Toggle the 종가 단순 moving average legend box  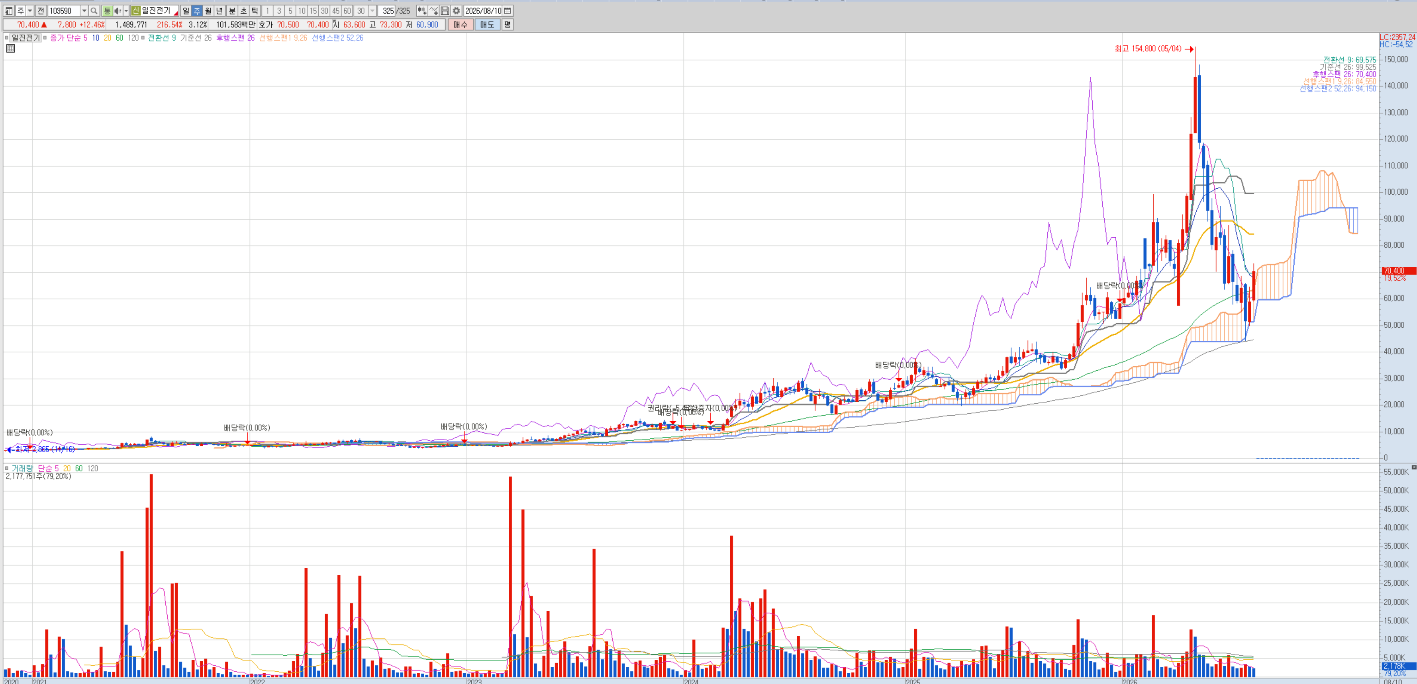coord(46,38)
